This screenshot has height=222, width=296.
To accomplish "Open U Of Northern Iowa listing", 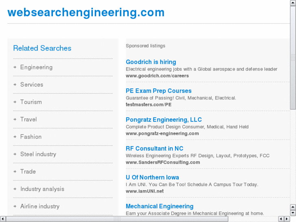I will [152, 178].
